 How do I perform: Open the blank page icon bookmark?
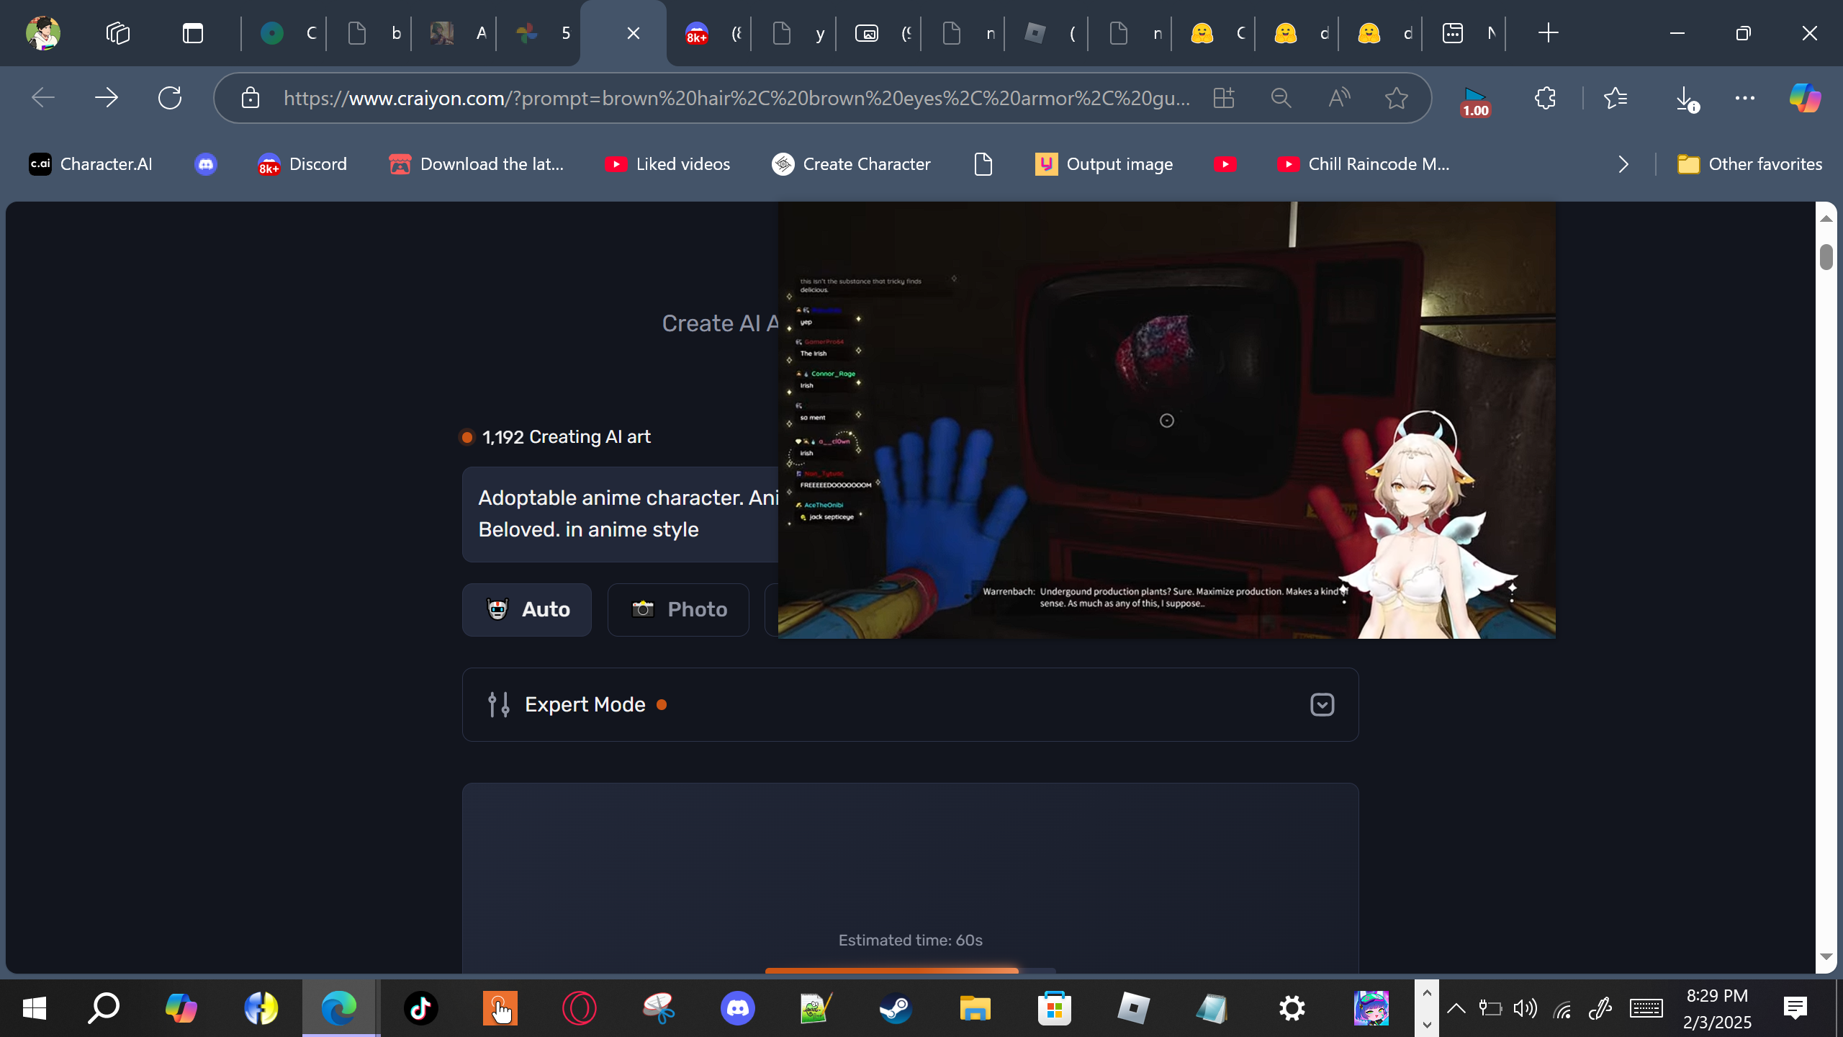tap(983, 164)
